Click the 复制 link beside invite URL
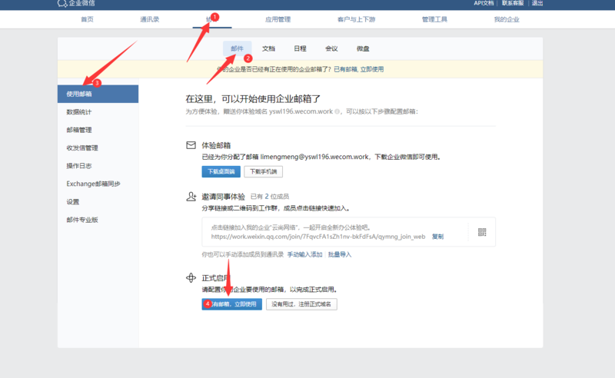Image resolution: width=615 pixels, height=378 pixels. 437,237
